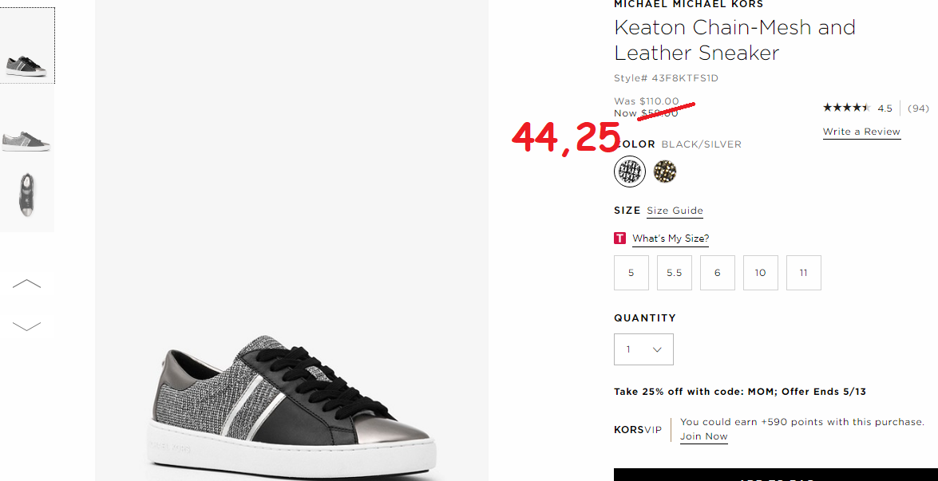Click Write a Review link
The image size is (938, 481).
(861, 132)
